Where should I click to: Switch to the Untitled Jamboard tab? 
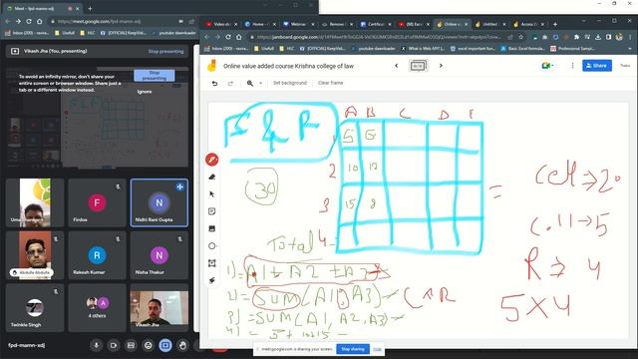[489, 24]
